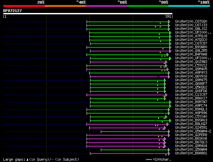This screenshot has width=213, height=162.
Task: Click the arrowhead of the B9SRG3 row
Action: coord(170,120)
